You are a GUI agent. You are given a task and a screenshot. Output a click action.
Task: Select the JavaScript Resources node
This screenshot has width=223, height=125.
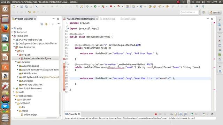pyautogui.click(x=30, y=88)
